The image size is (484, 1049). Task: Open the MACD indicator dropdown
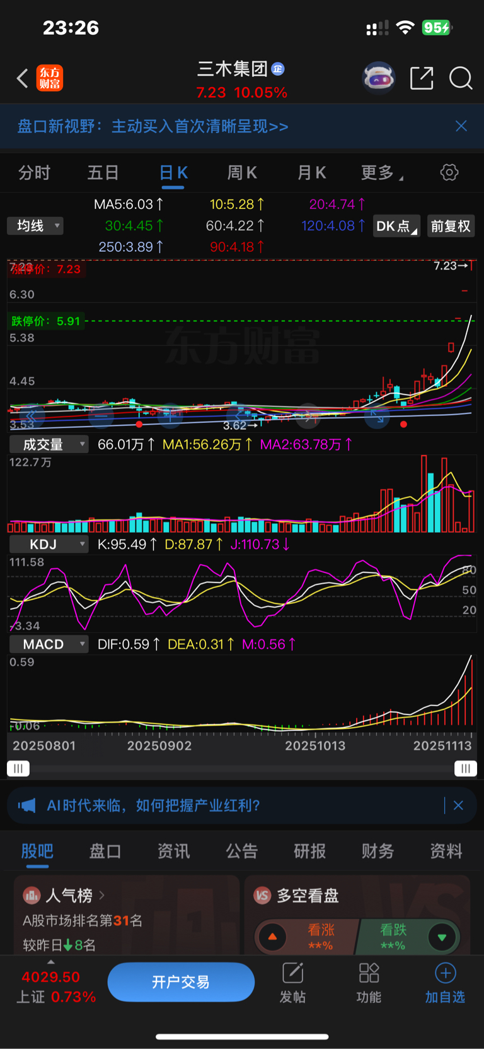tap(49, 644)
